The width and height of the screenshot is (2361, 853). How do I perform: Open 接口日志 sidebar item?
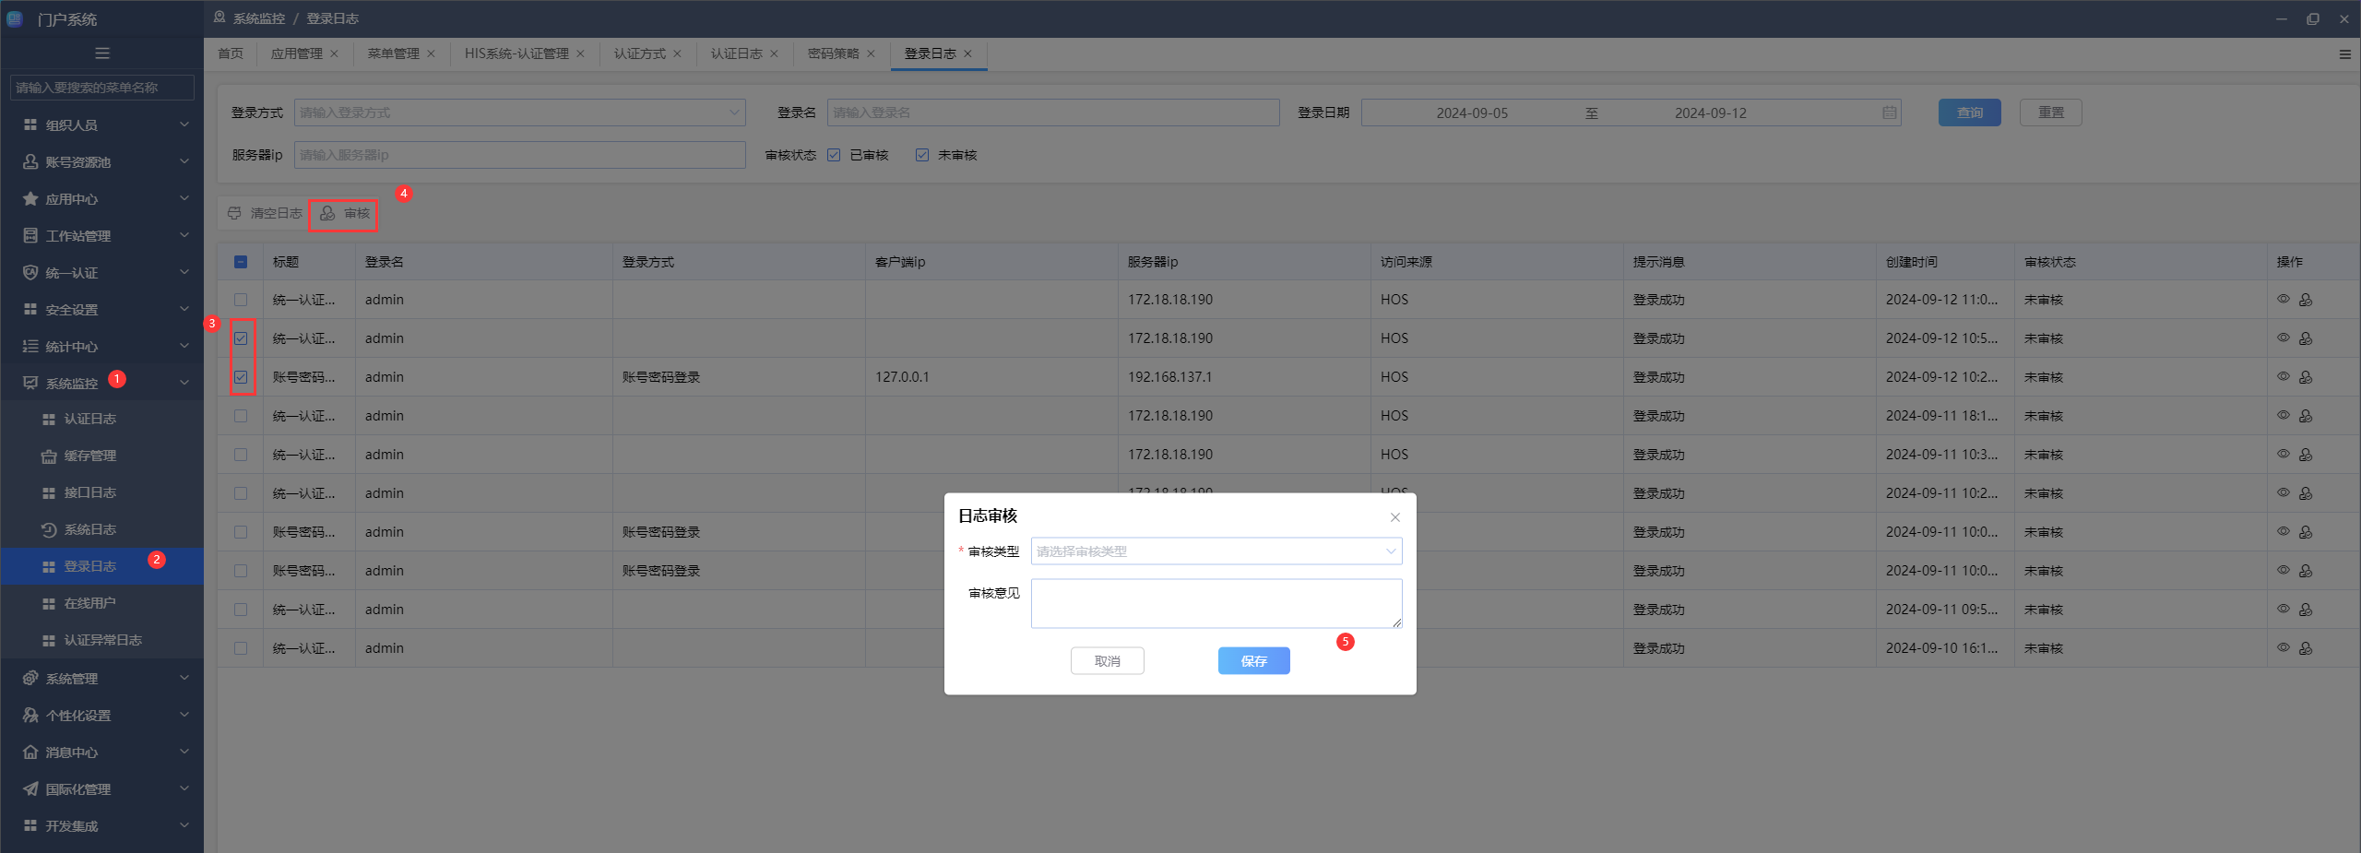pos(101,492)
